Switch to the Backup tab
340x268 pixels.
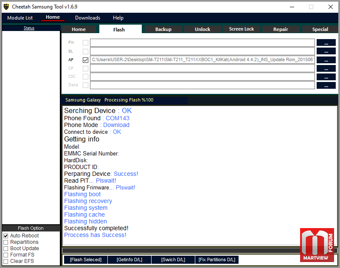click(x=163, y=29)
